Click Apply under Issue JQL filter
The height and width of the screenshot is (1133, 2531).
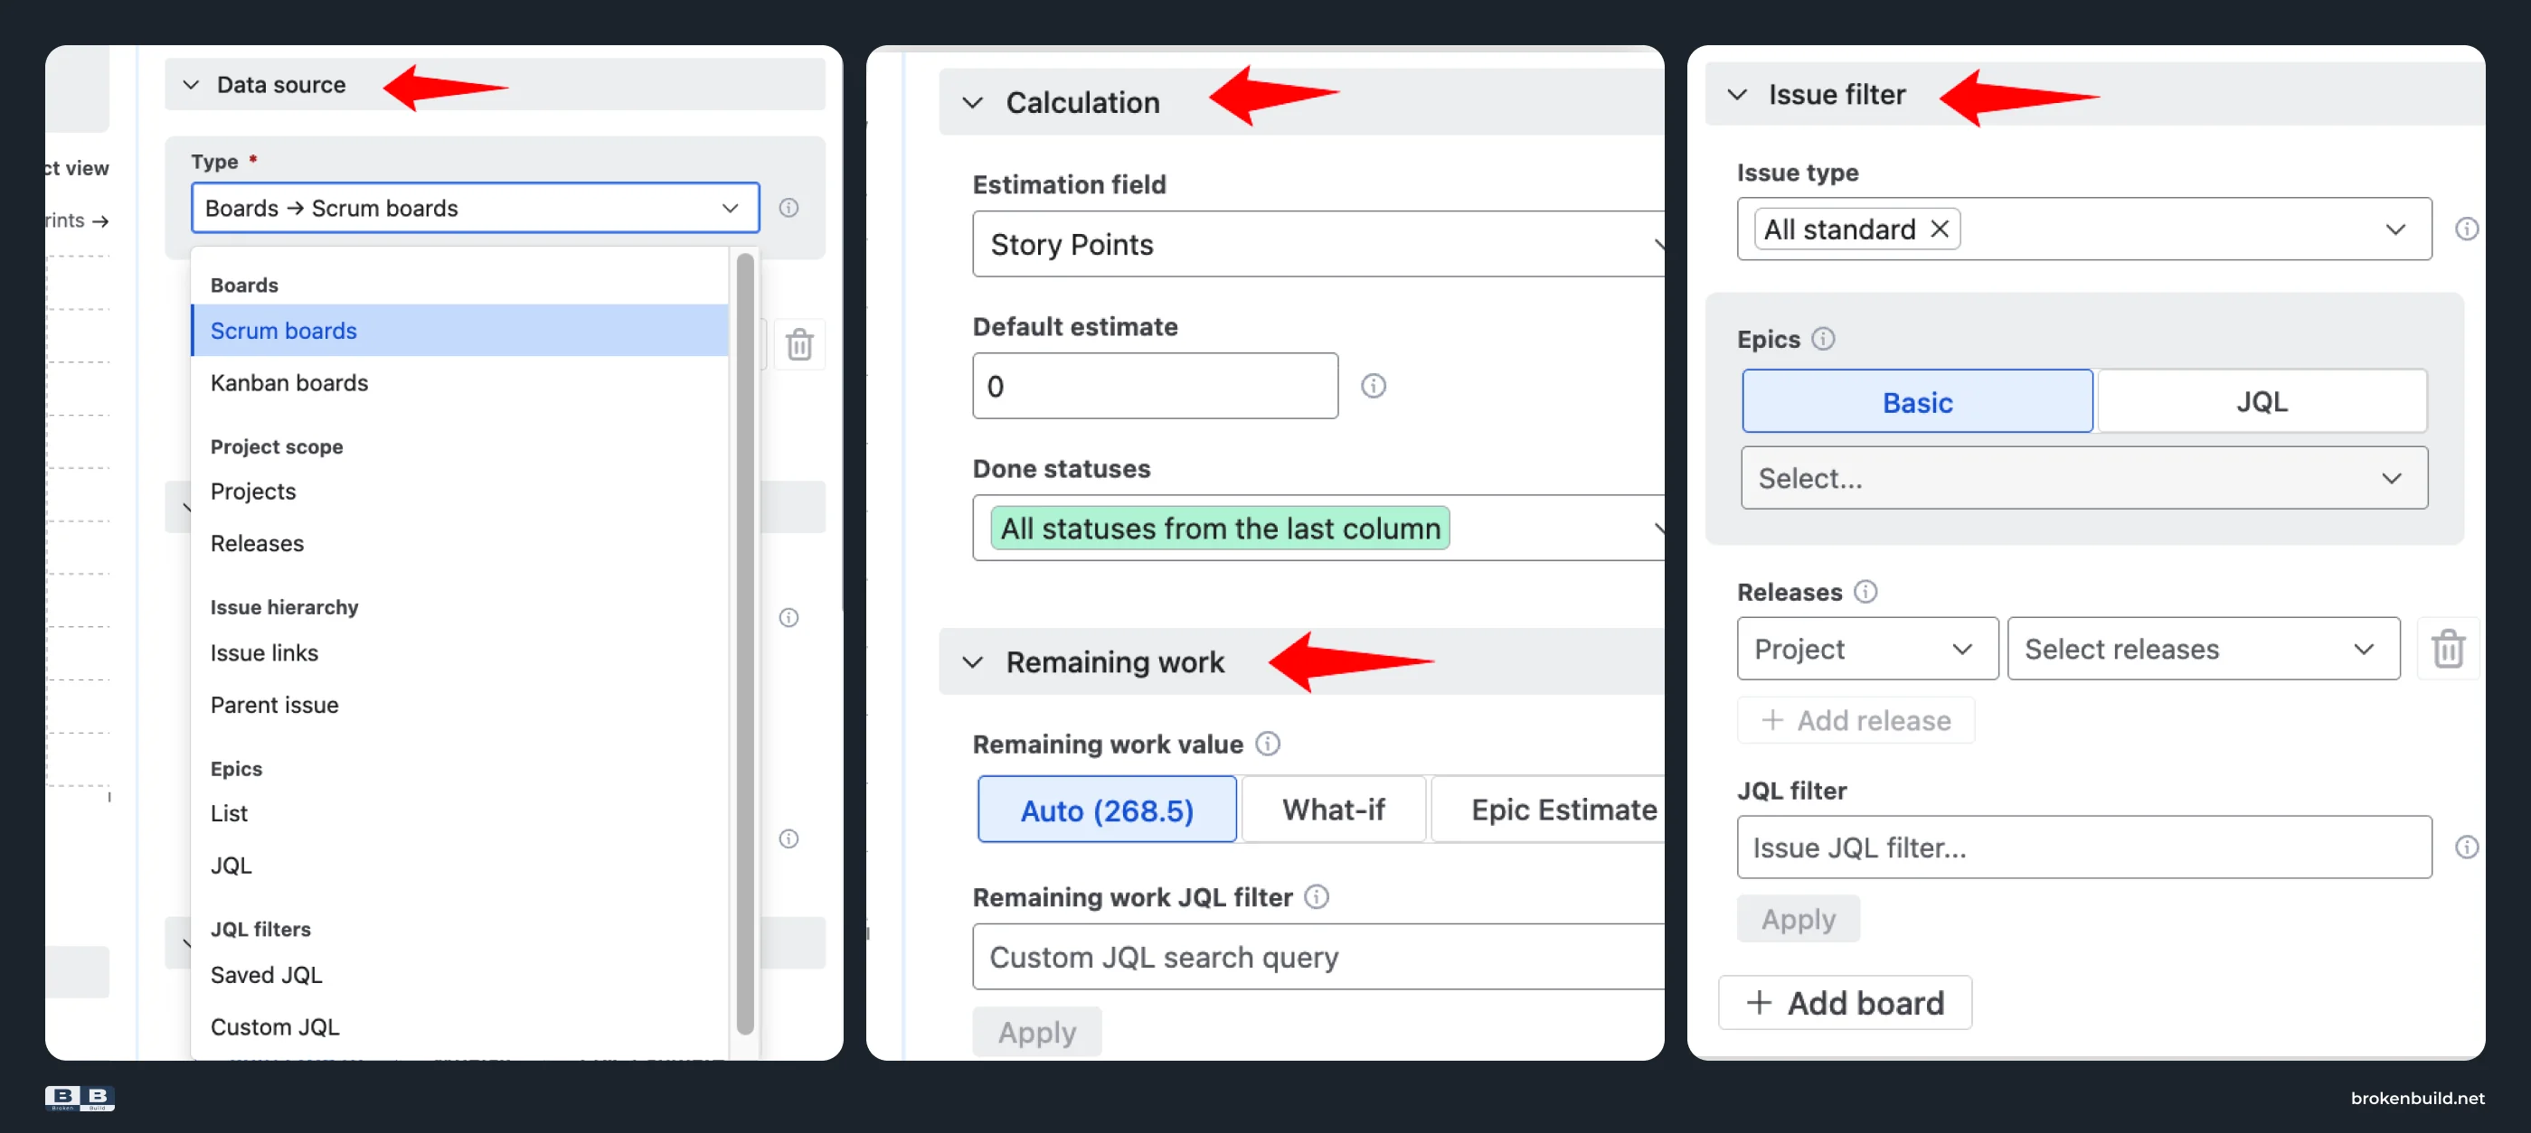point(1798,919)
